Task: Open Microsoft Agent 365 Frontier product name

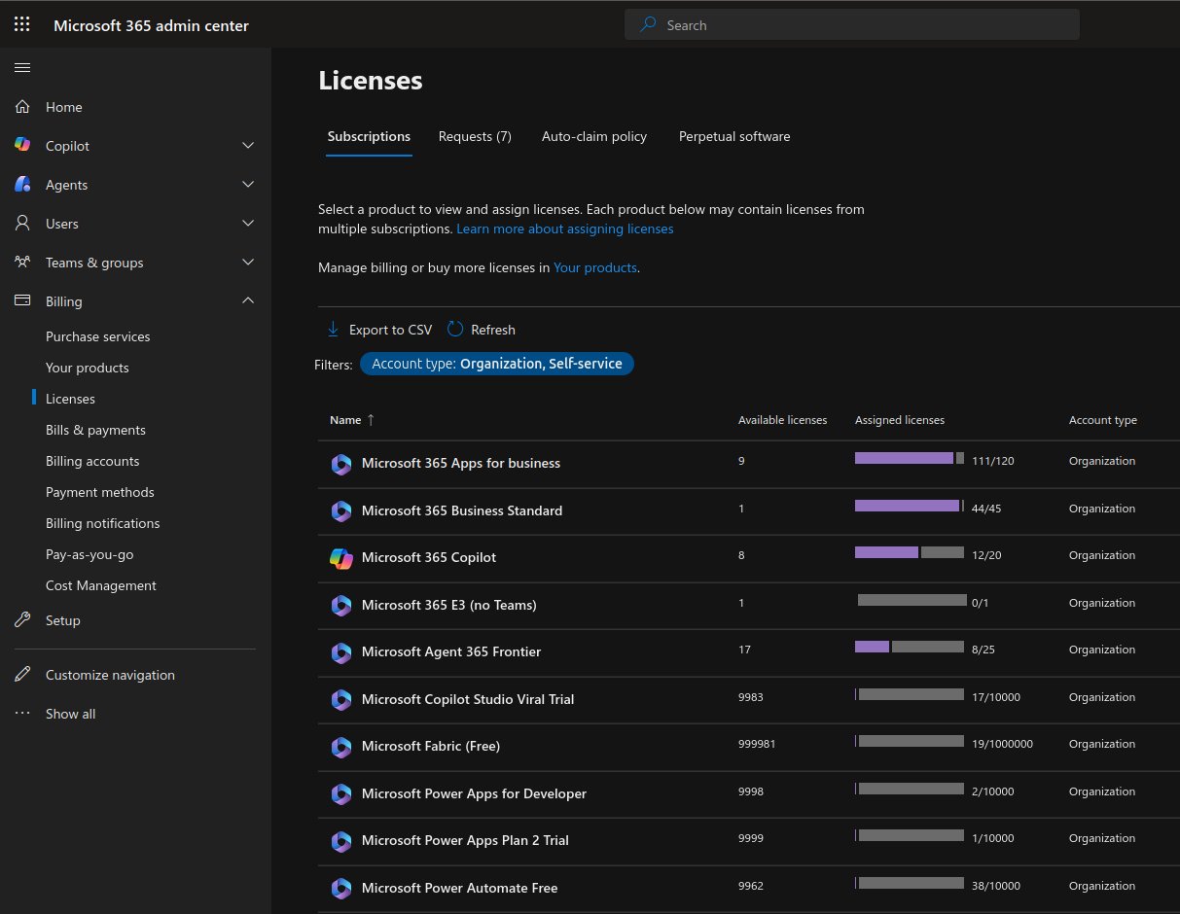Action: [x=451, y=651]
